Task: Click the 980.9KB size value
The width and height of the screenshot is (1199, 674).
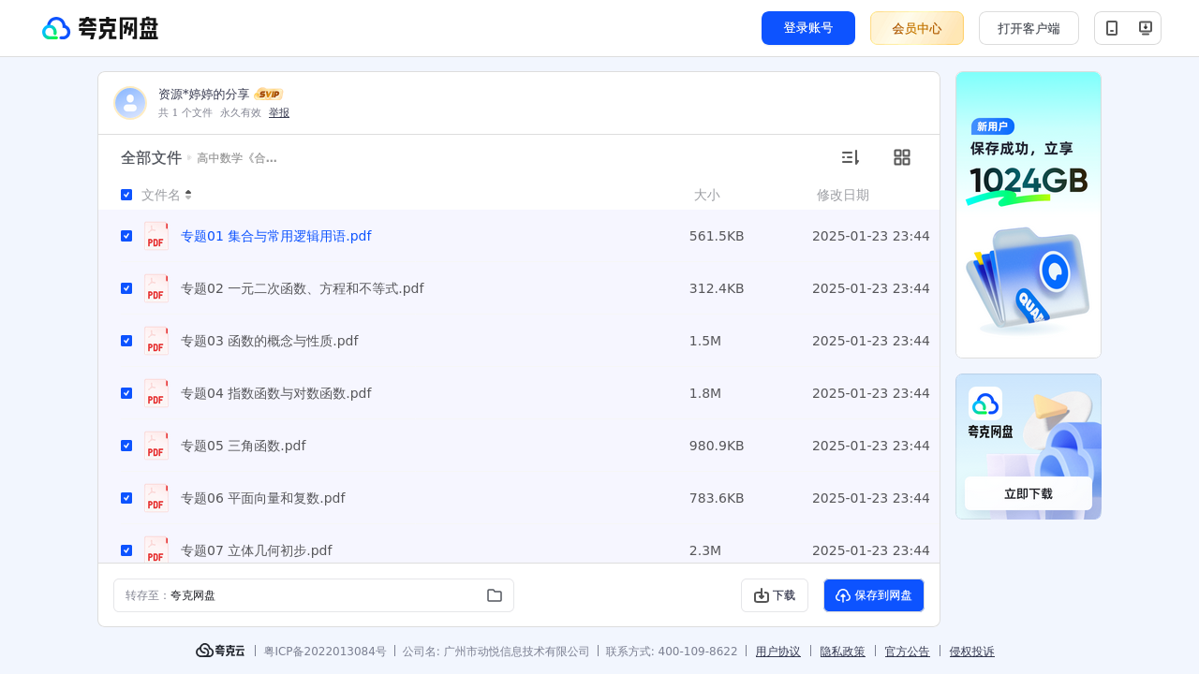Action: [x=717, y=446]
